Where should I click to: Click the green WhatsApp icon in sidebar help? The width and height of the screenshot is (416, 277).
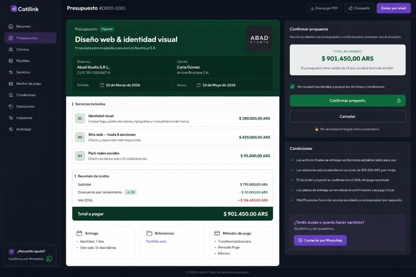[49, 259]
